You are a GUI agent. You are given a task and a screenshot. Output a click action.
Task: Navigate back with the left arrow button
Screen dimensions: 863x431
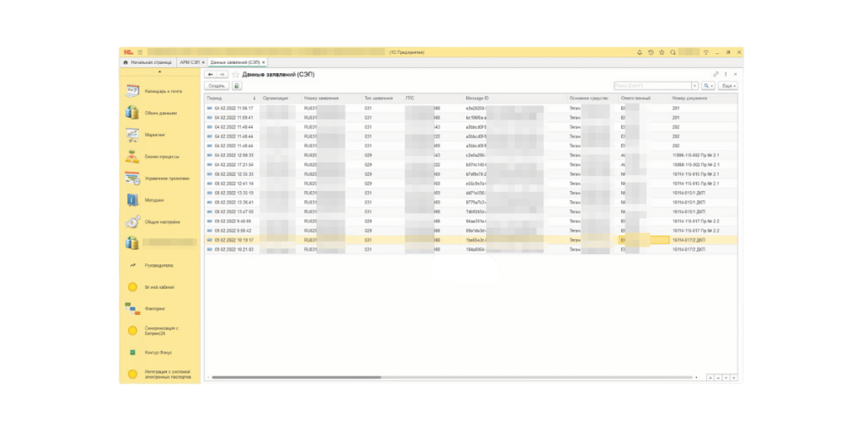point(211,75)
